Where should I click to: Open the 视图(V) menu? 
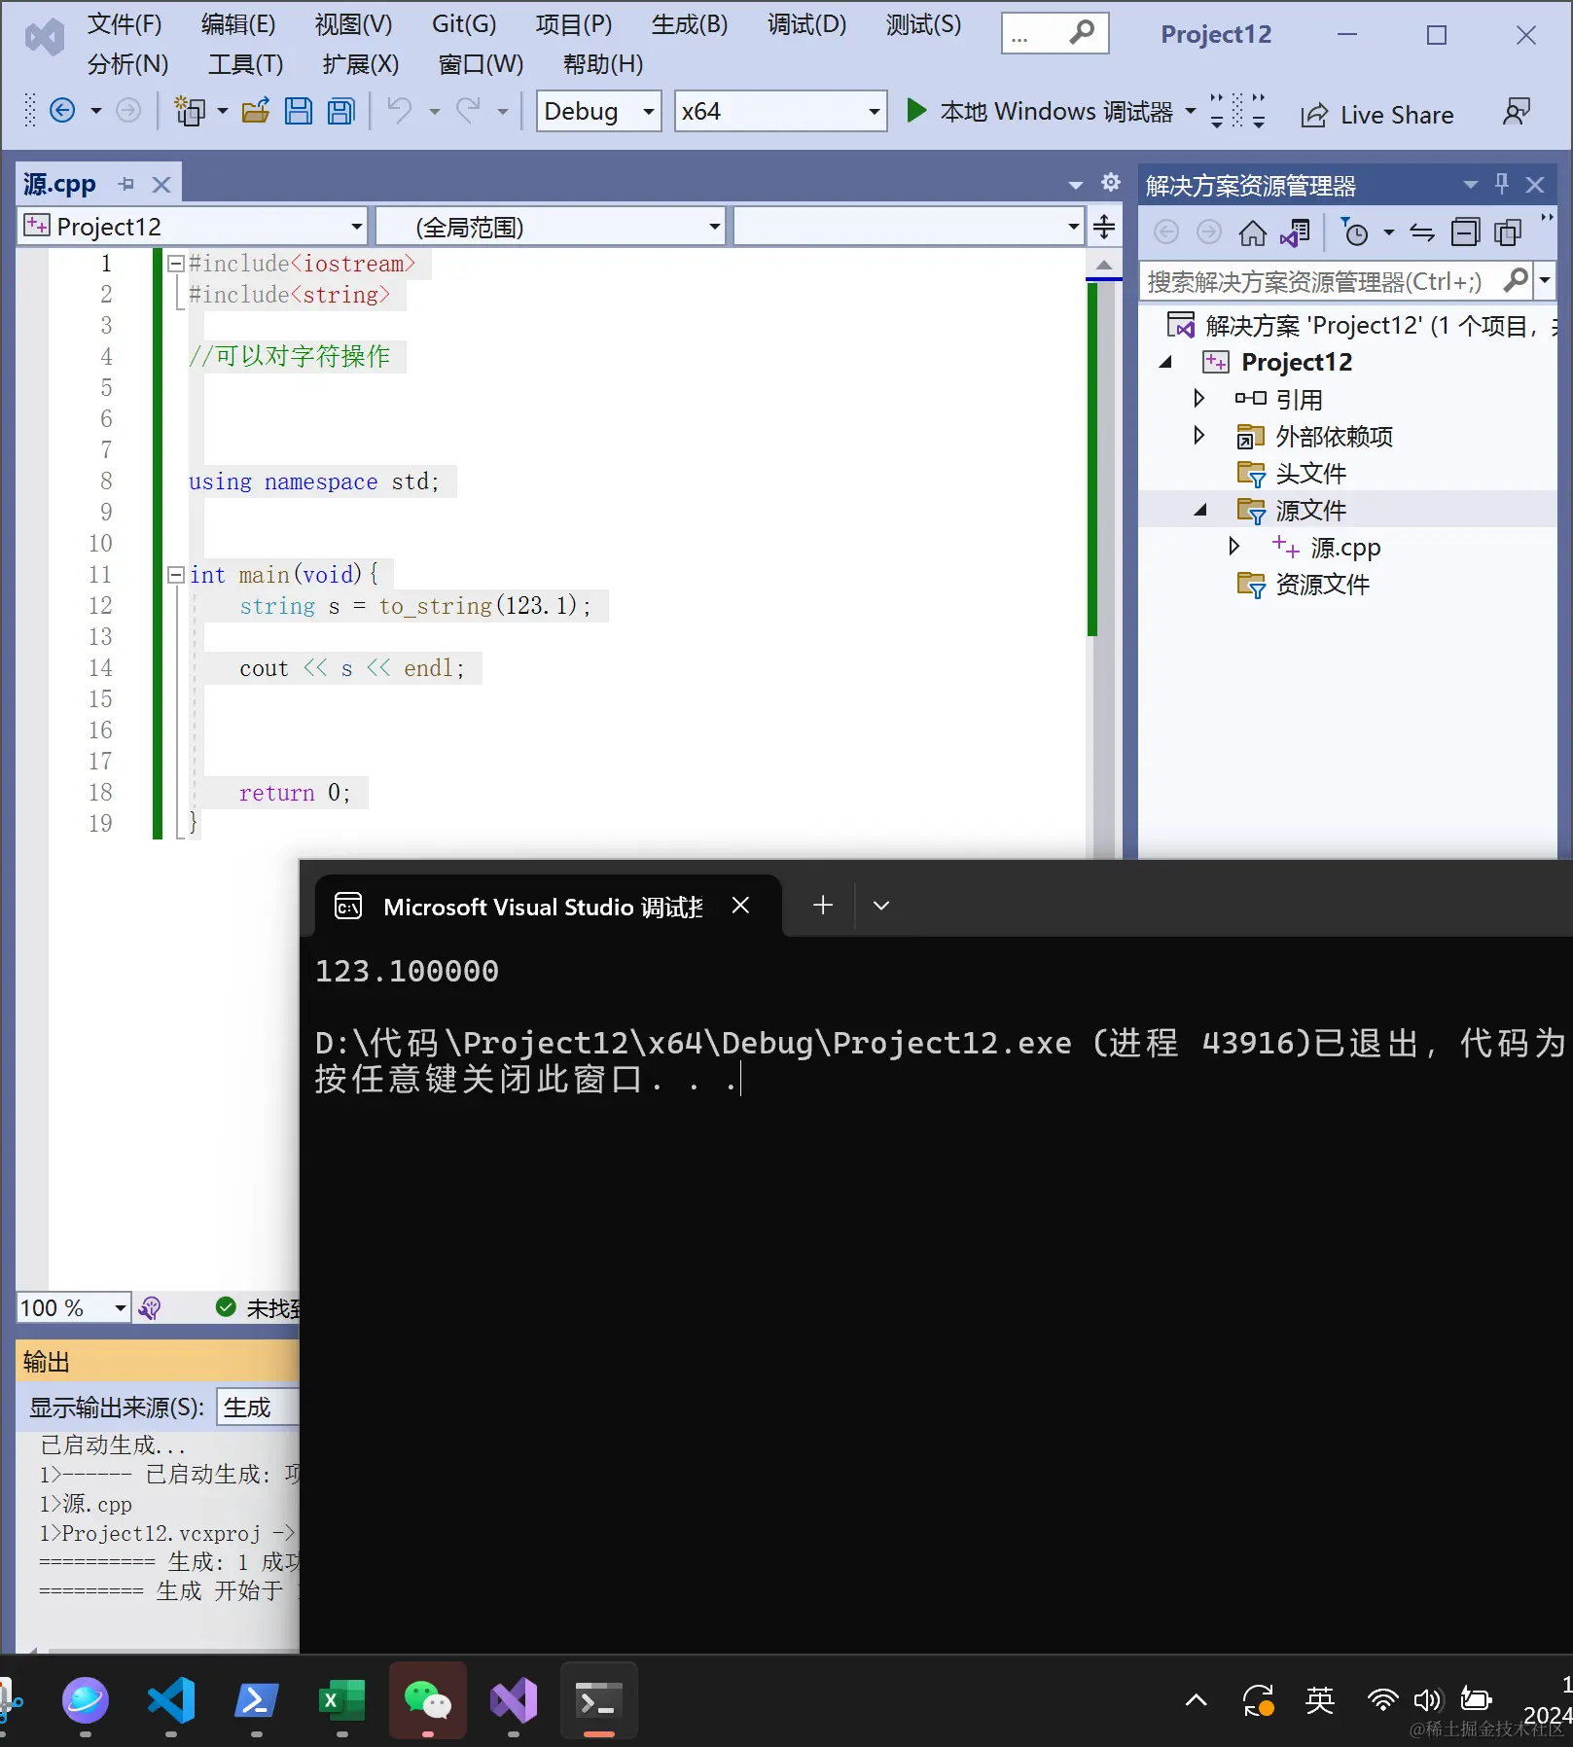[x=353, y=23]
